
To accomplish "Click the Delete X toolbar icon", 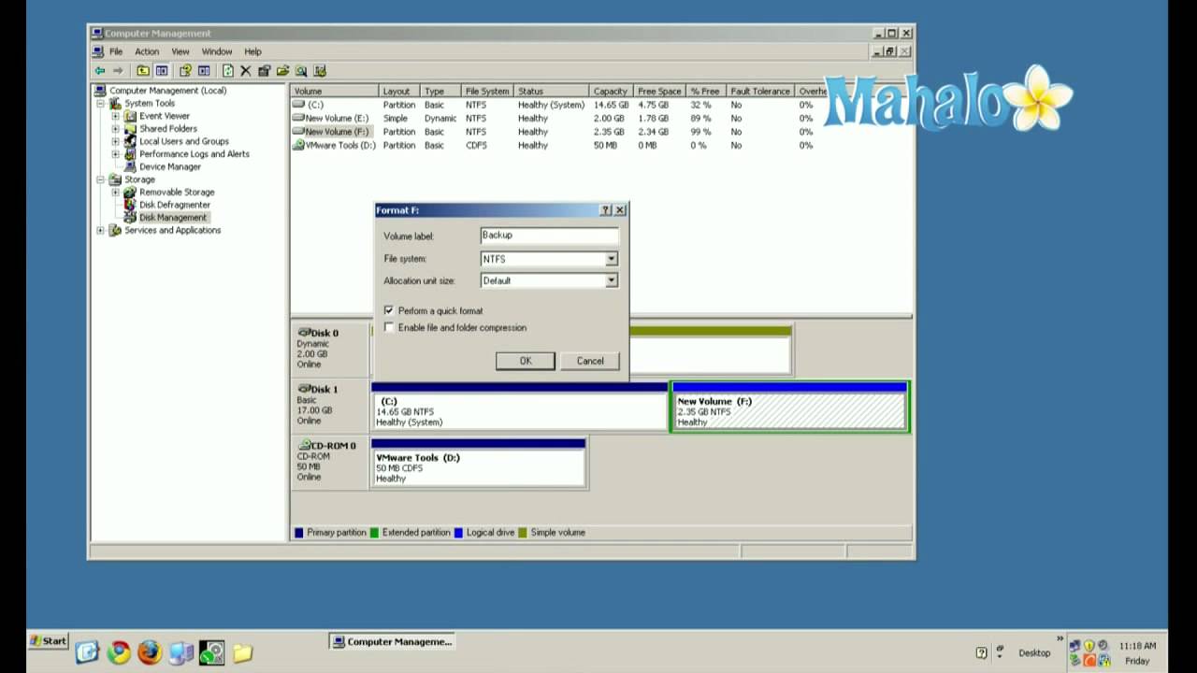I will [246, 71].
